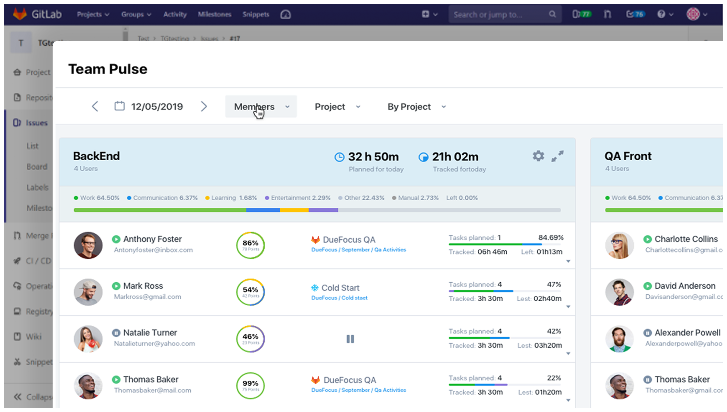
Task: Open Milestones in top navigation
Action: pyautogui.click(x=214, y=14)
